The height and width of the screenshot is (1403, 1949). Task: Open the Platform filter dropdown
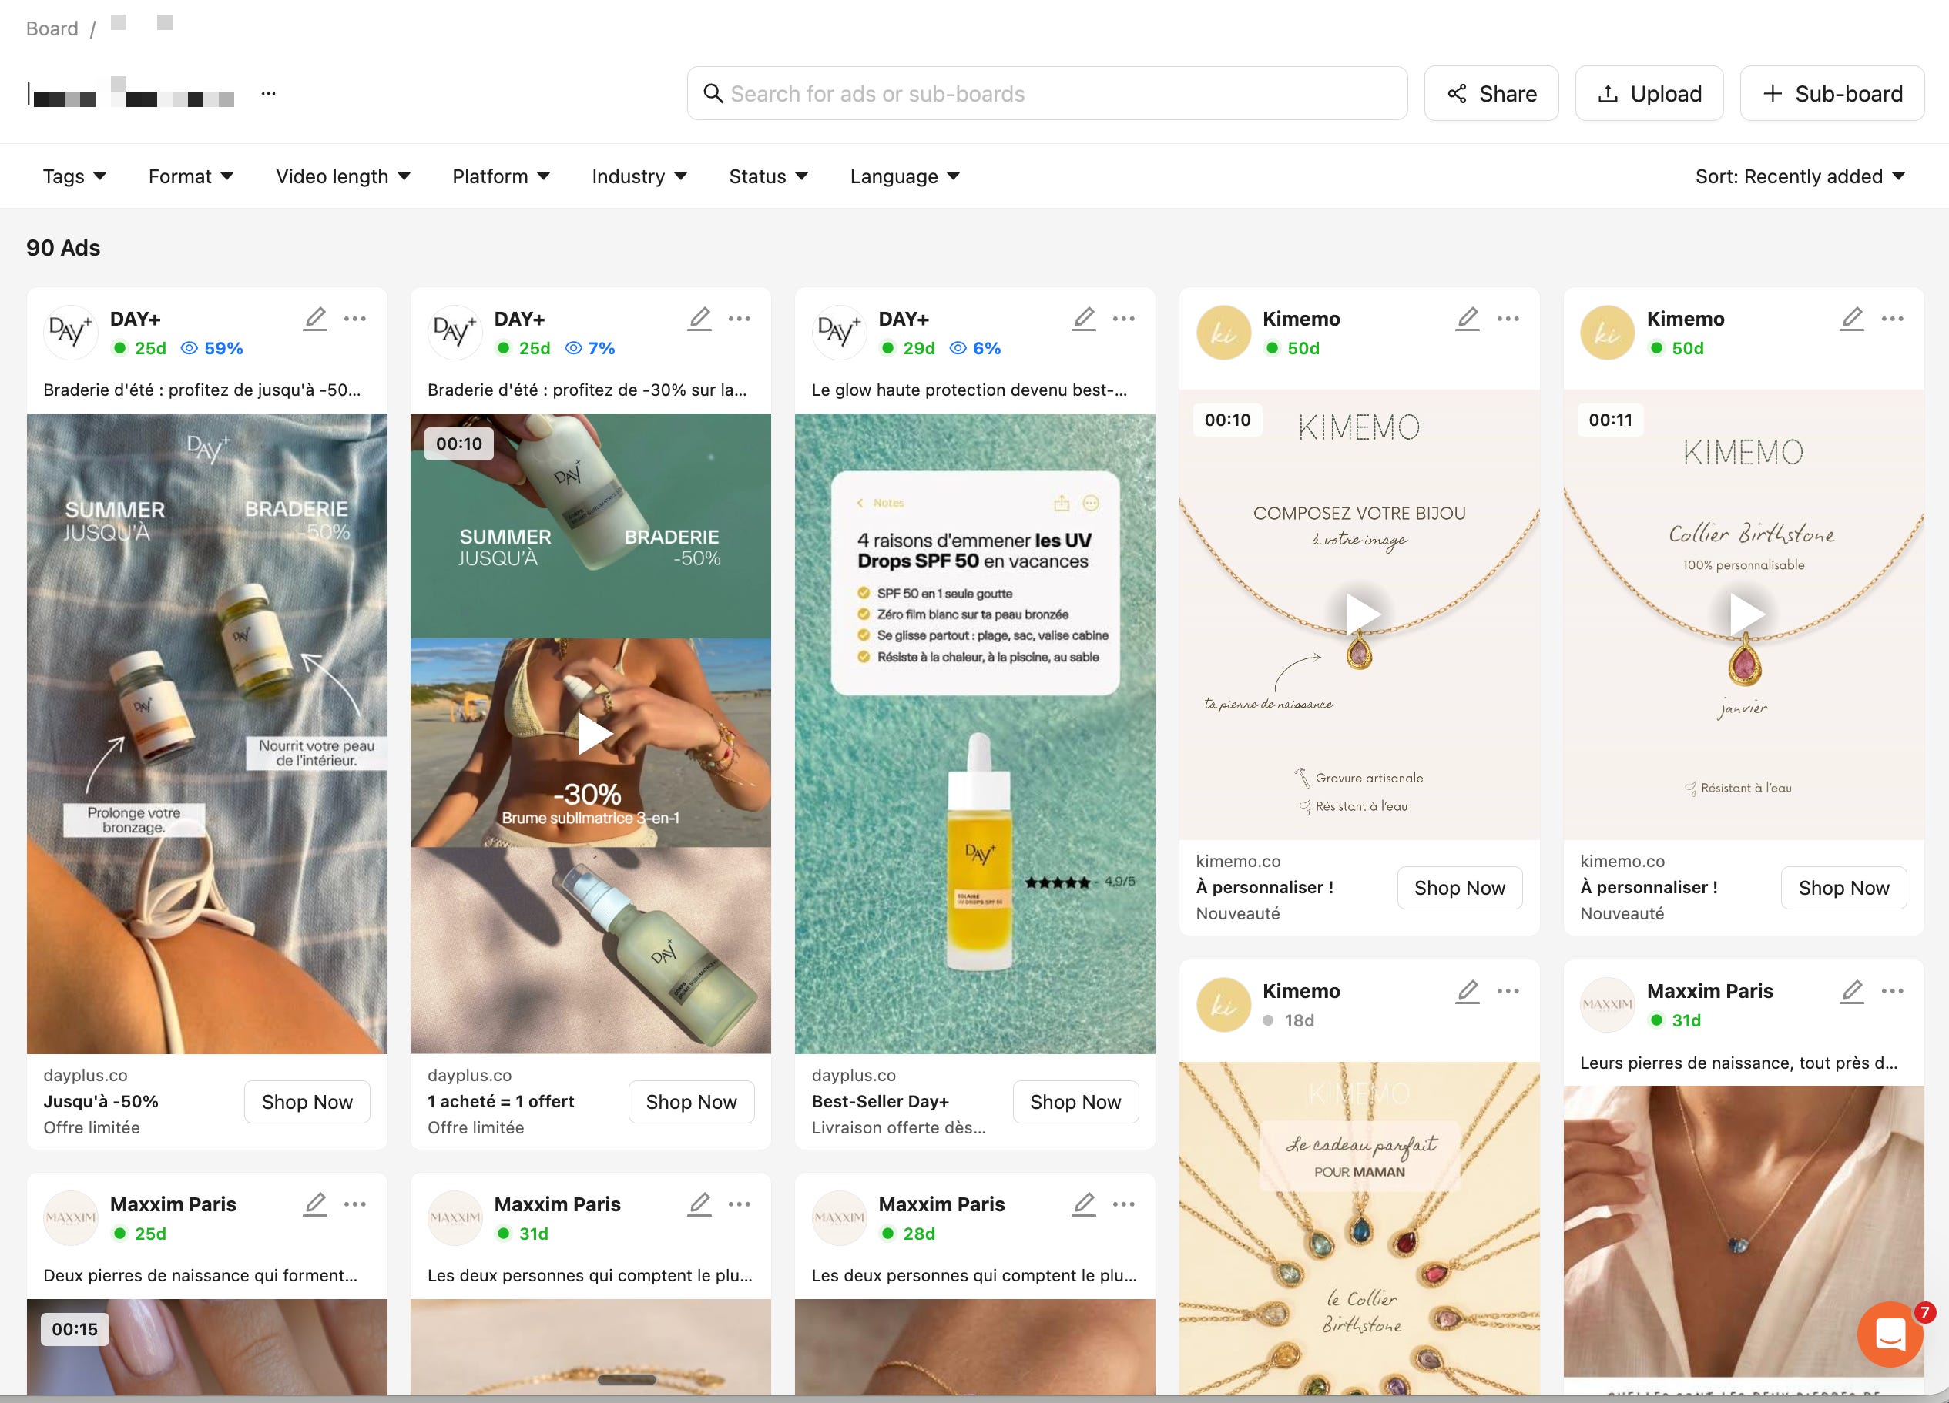click(x=501, y=176)
